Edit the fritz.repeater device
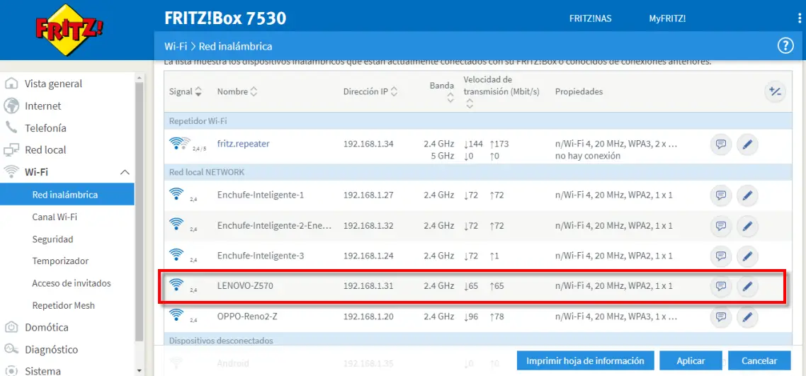Viewport: 806px width, 376px height. pyautogui.click(x=747, y=145)
